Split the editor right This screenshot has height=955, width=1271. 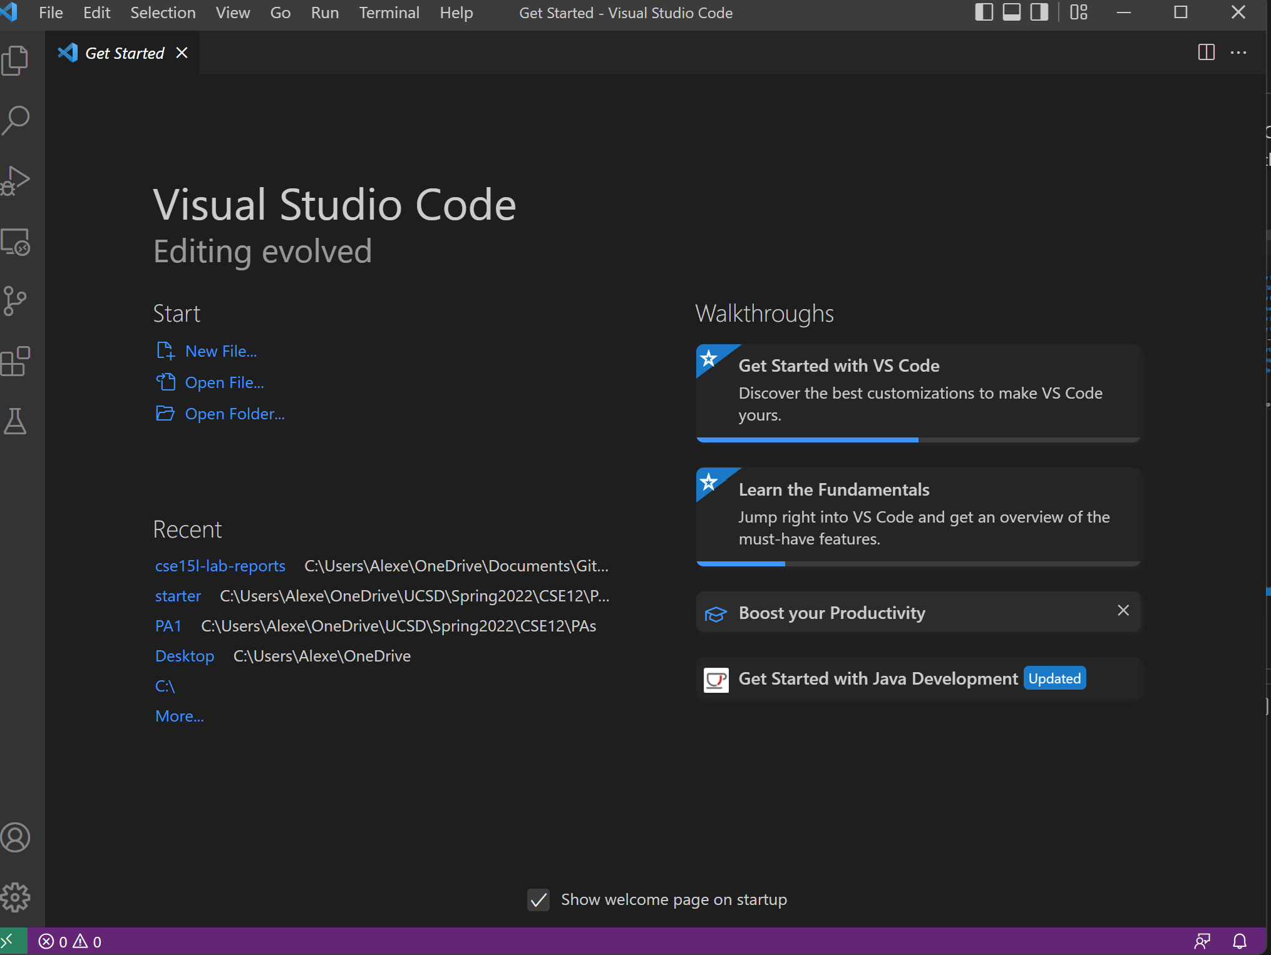1206,53
